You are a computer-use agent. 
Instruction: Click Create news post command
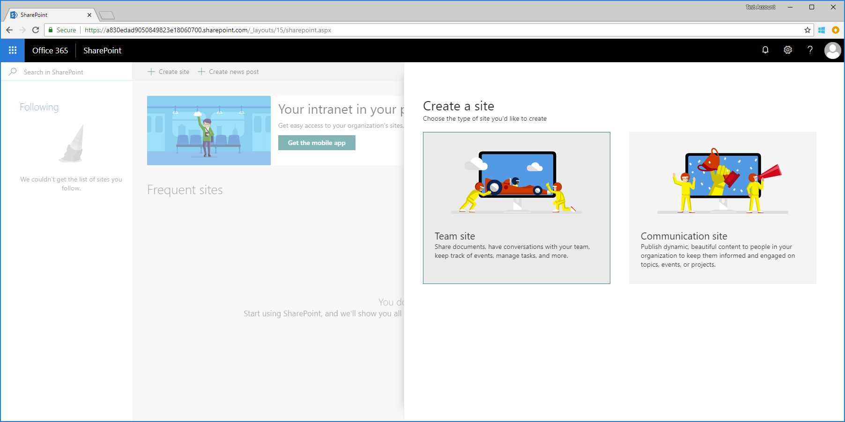[229, 72]
